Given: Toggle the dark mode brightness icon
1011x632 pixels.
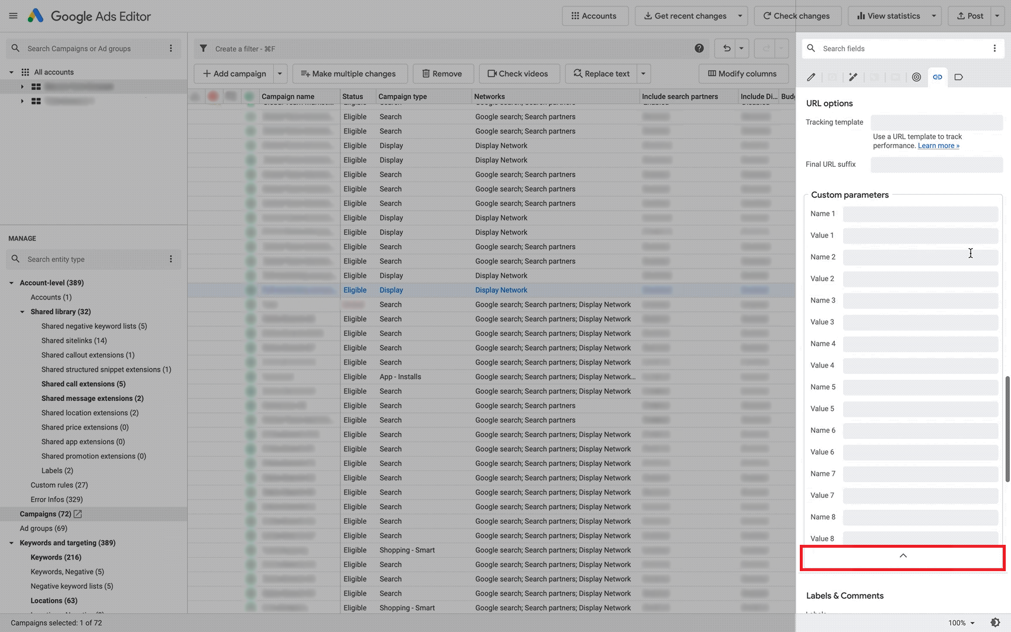Looking at the screenshot, I should (995, 623).
